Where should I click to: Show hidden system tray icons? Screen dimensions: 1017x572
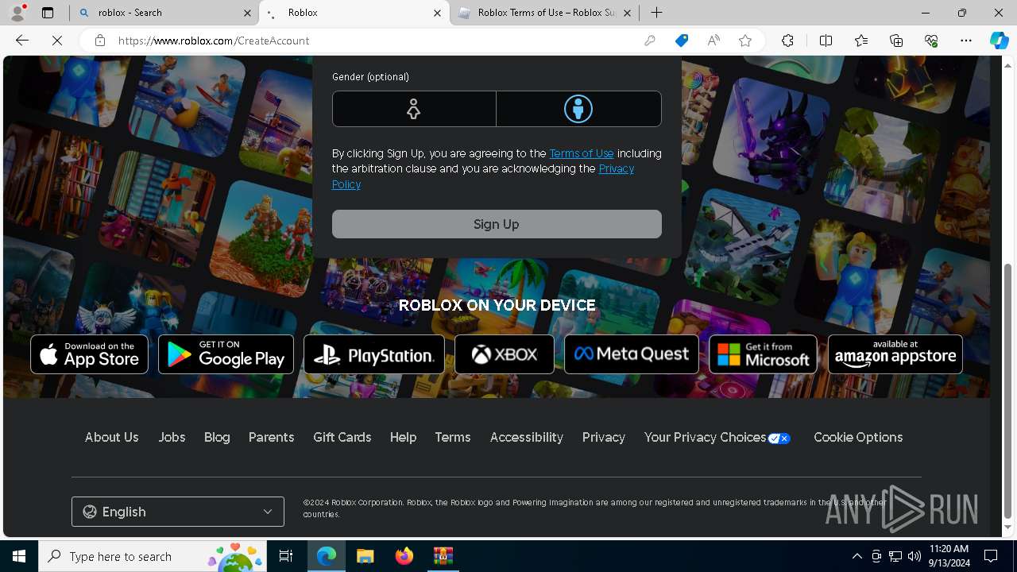pos(857,556)
